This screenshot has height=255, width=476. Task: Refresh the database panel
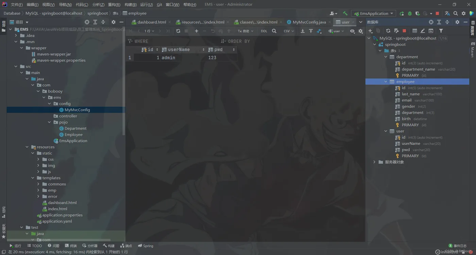click(x=388, y=31)
